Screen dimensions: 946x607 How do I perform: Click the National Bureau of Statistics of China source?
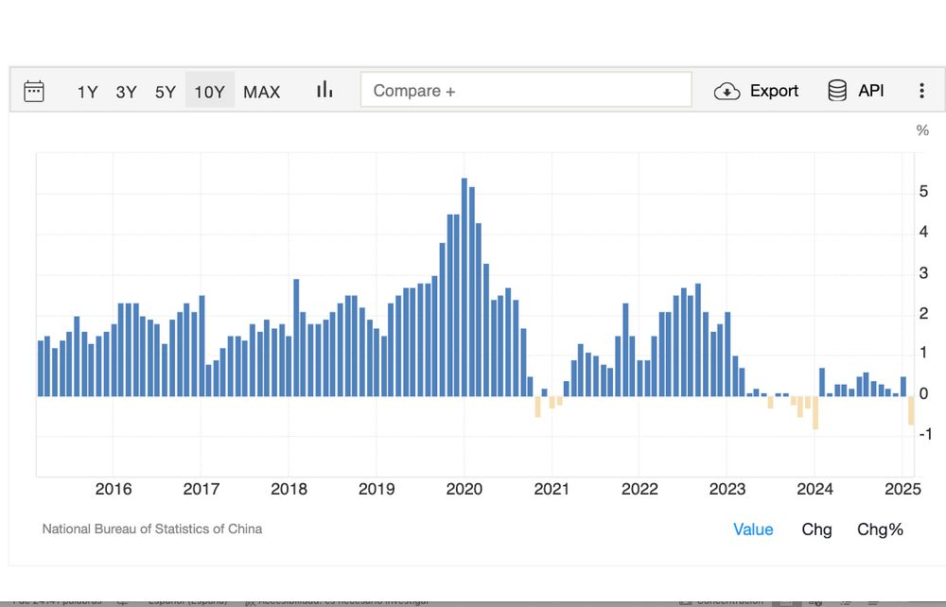pos(152,529)
